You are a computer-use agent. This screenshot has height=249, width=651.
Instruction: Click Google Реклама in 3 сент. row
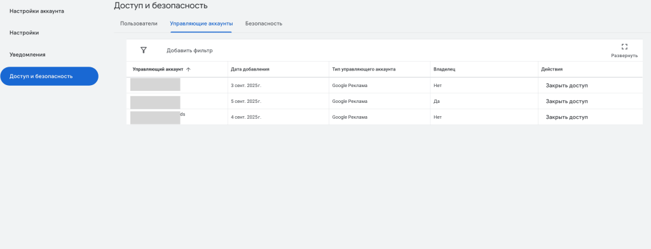pyautogui.click(x=350, y=86)
